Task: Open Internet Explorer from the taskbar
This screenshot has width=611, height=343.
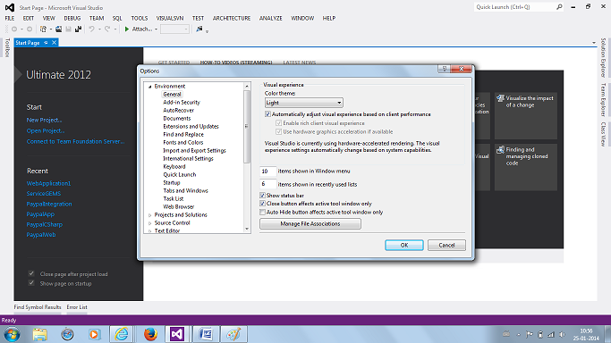Action: 122,334
